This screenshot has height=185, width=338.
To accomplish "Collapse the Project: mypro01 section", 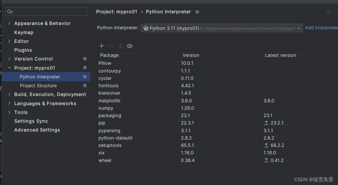I will 9,68.
